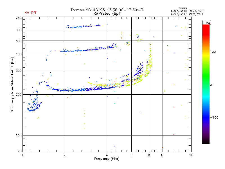Click the '8' frequency tick label
225x169 pixels.
tap(149, 155)
